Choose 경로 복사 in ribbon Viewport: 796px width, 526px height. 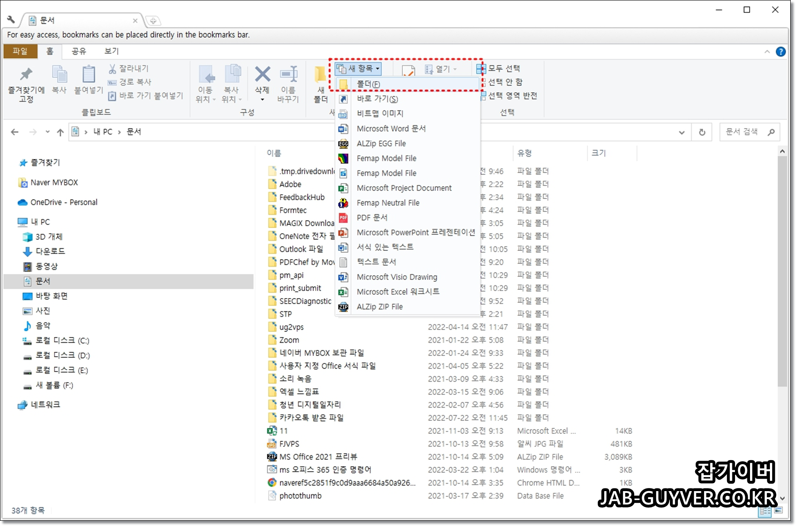pos(130,82)
